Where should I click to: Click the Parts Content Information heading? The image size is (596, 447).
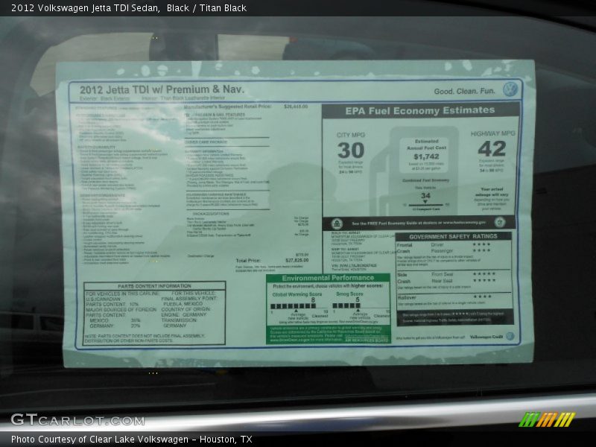pyautogui.click(x=154, y=286)
